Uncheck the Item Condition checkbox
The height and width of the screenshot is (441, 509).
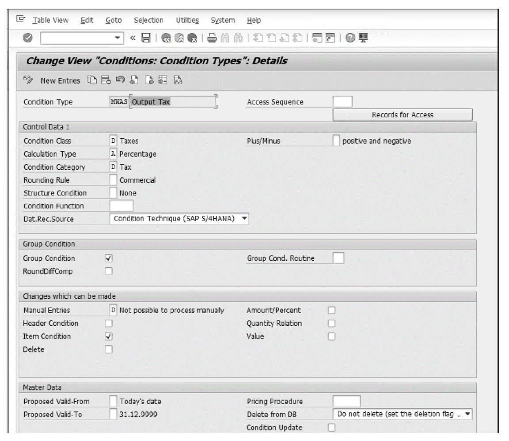[109, 336]
